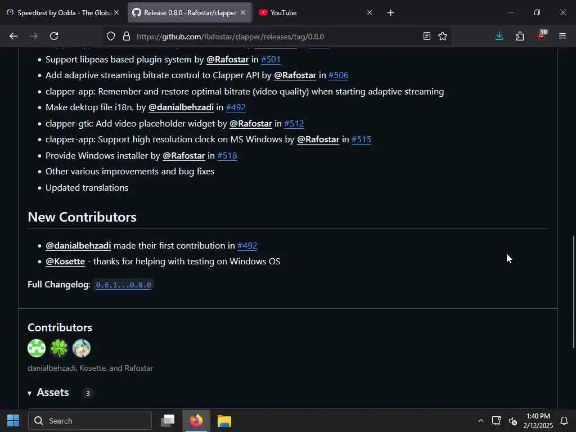This screenshot has height=432, width=576.
Task: Focus the github.com address bar
Action: tap(276, 37)
